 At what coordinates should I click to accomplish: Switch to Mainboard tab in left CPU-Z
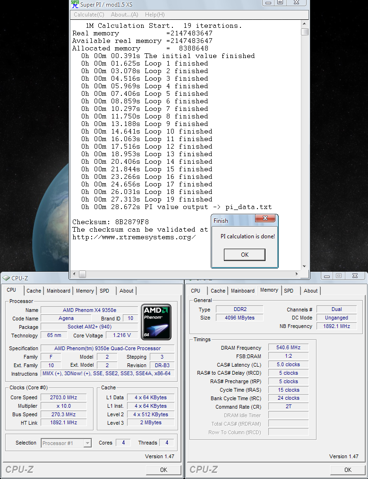[59, 291]
